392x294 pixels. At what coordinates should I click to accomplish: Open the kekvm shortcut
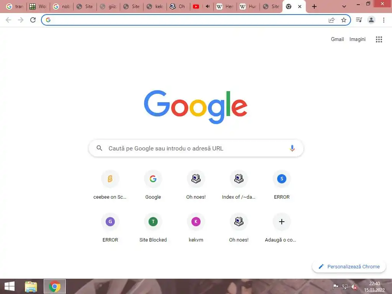click(x=196, y=228)
